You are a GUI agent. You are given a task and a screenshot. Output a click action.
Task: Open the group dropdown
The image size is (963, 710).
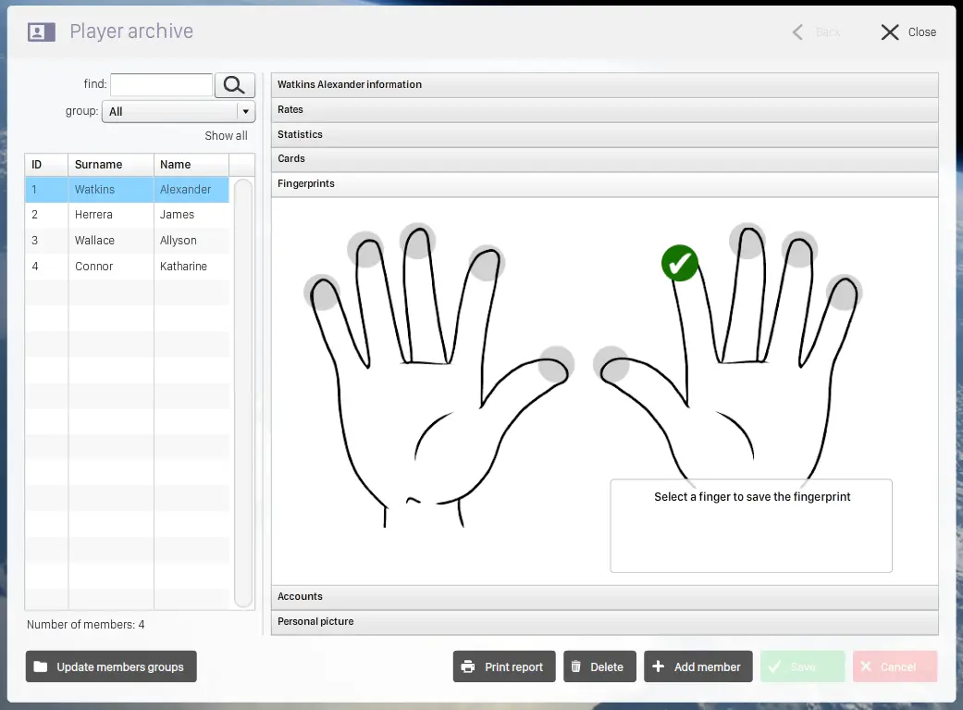tap(179, 111)
